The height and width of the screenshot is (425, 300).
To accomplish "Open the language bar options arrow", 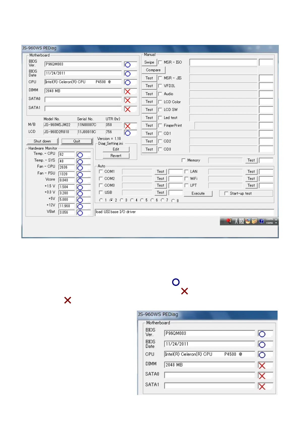I will pyautogui.click(x=276, y=223).
